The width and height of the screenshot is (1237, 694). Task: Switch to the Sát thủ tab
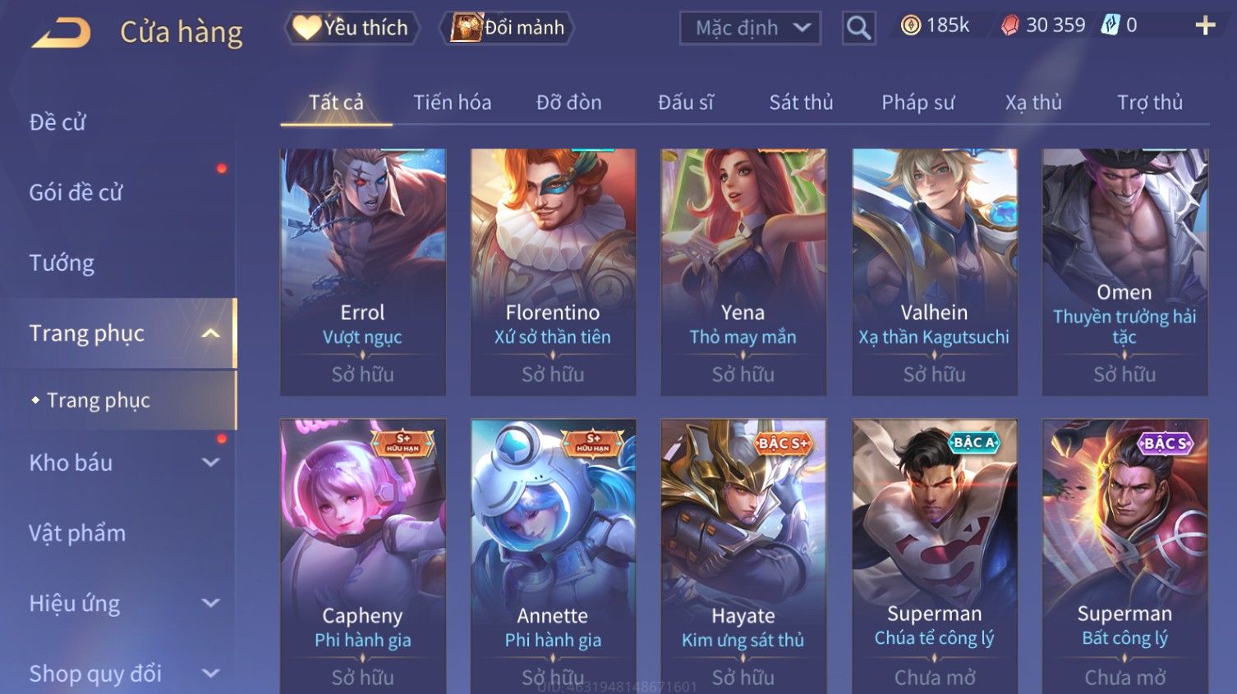point(801,103)
